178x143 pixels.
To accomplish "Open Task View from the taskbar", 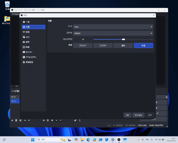I will coord(70,140).
